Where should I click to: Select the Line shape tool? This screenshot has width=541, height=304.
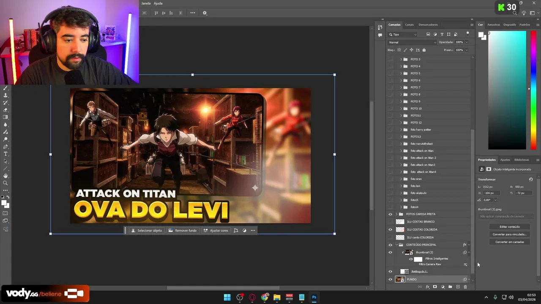(5, 168)
